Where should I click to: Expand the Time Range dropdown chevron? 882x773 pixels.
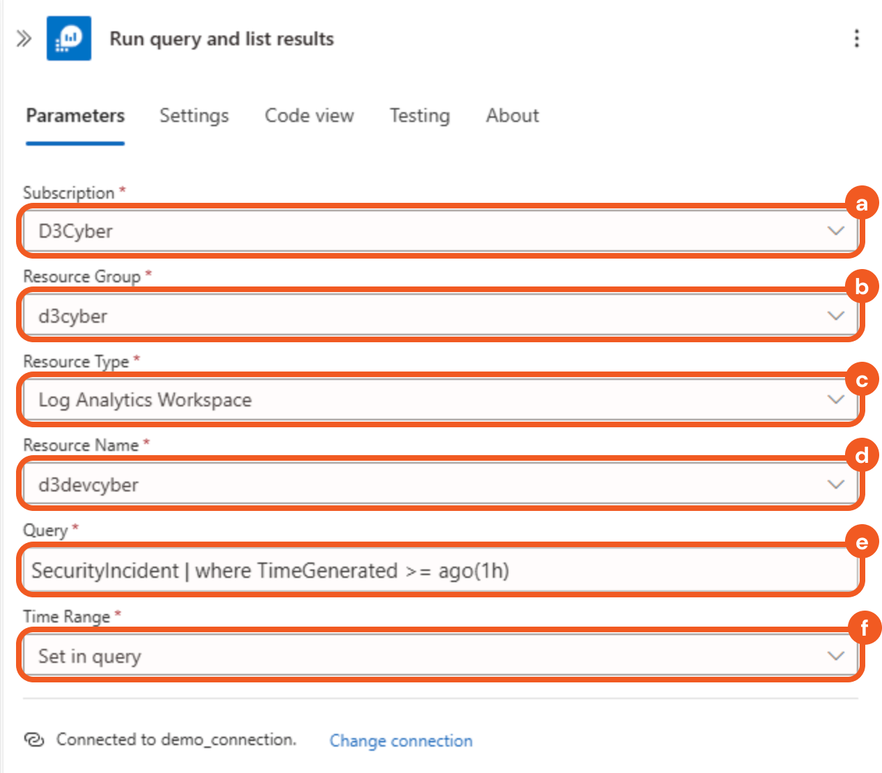coord(835,656)
